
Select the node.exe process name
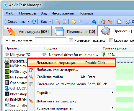point(17,60)
